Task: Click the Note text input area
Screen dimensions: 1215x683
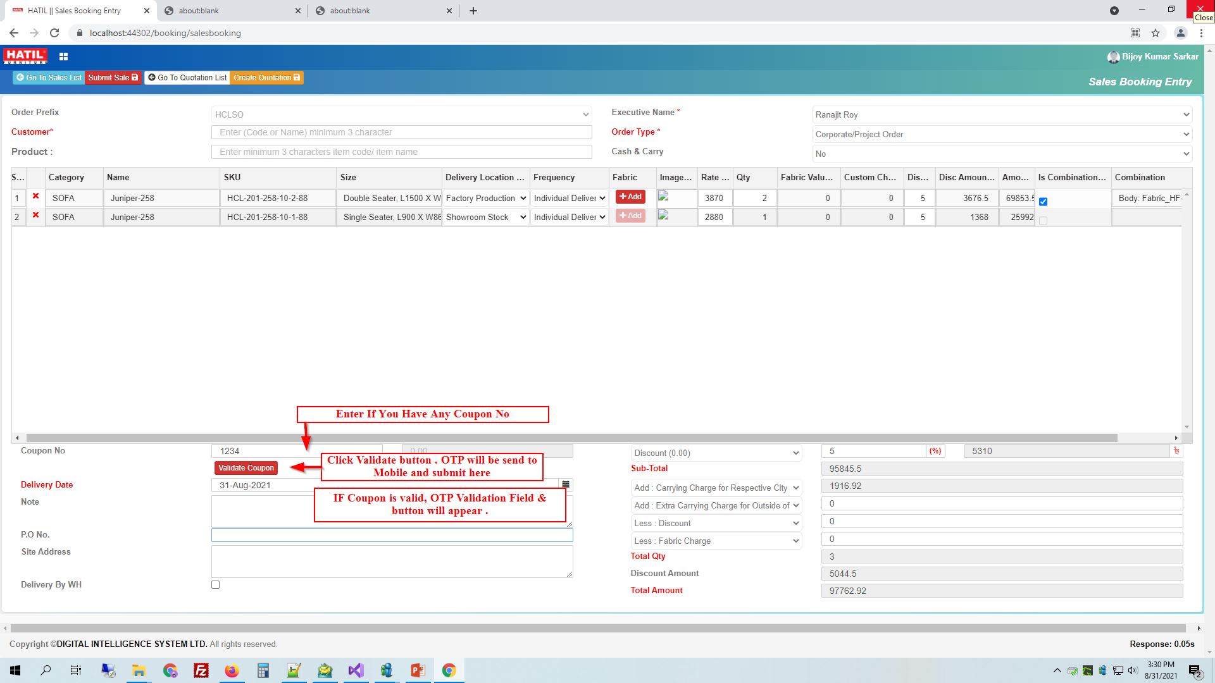Action: [393, 512]
